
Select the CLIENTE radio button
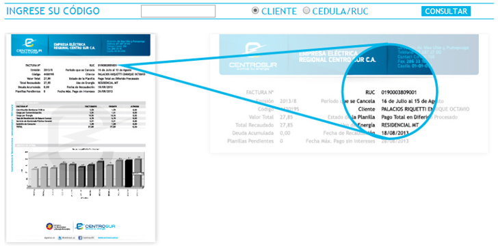[x=254, y=11]
